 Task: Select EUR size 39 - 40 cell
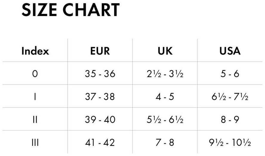pos(100,120)
